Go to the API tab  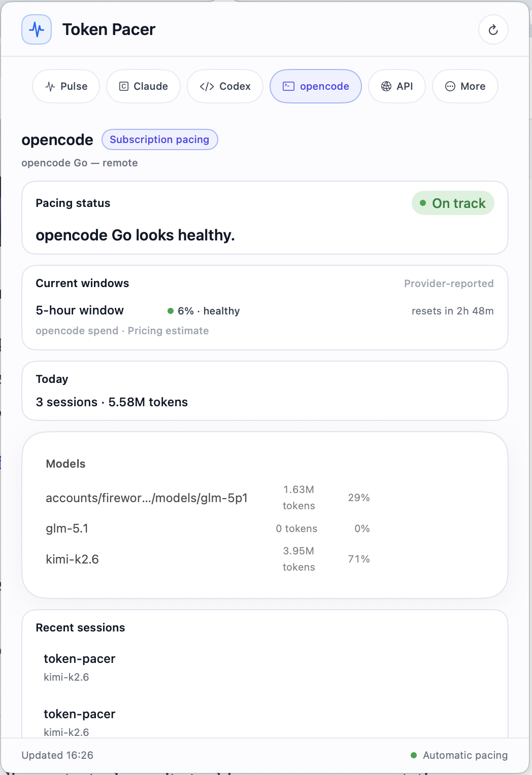(x=397, y=86)
